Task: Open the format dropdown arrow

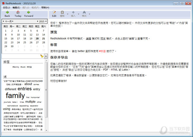Action: (89, 14)
